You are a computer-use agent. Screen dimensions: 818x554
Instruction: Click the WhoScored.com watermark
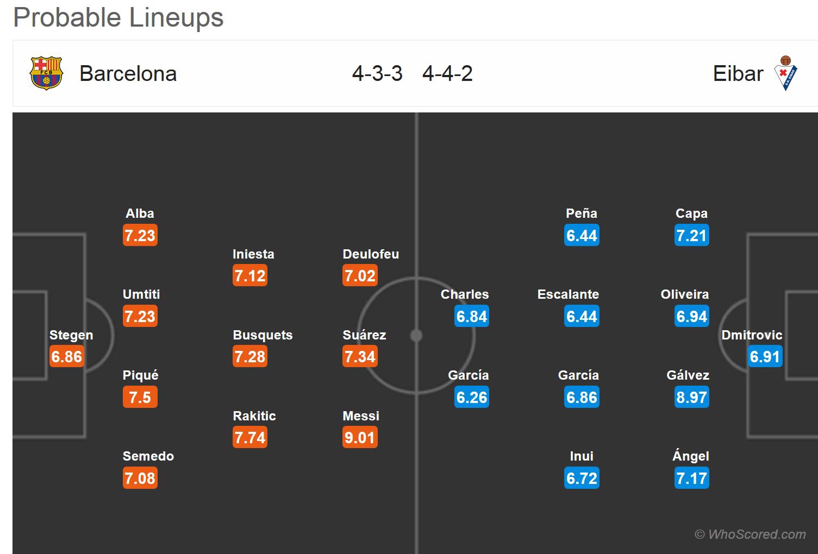(751, 534)
